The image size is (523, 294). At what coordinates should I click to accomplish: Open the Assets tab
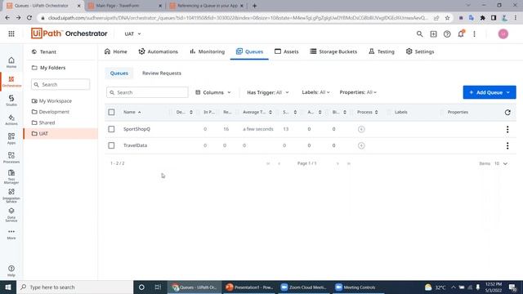pos(287,51)
